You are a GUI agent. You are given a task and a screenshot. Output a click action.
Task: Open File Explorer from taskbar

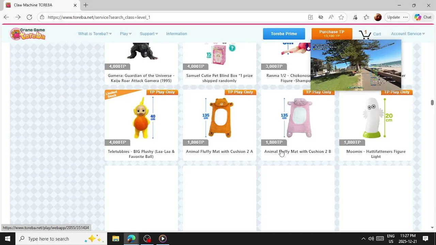[115, 239]
